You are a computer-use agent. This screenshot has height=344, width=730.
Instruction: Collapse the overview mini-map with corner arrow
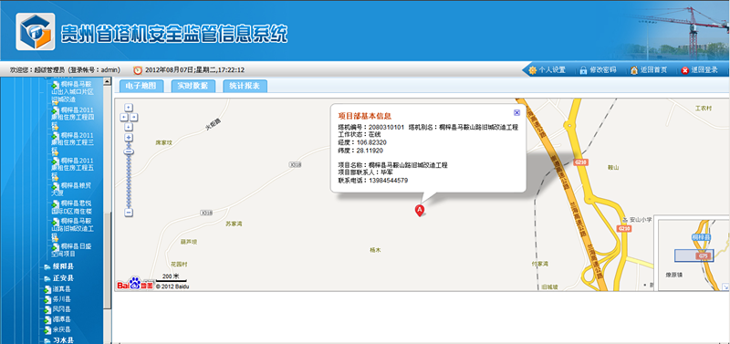coord(725,287)
